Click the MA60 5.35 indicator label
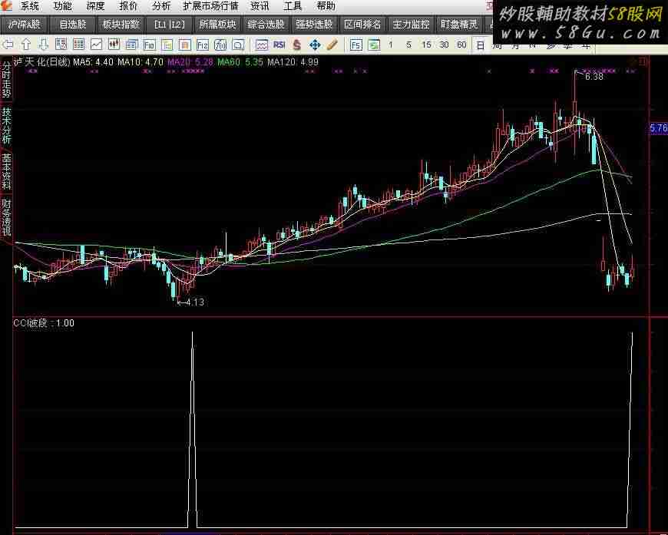Image resolution: width=668 pixels, height=535 pixels. tap(240, 62)
